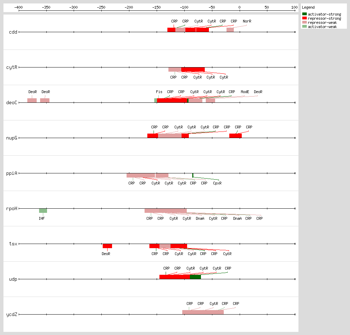Screen dimensions: 350x335
Task: Click the udp gene label
Action: pyautogui.click(x=13, y=279)
